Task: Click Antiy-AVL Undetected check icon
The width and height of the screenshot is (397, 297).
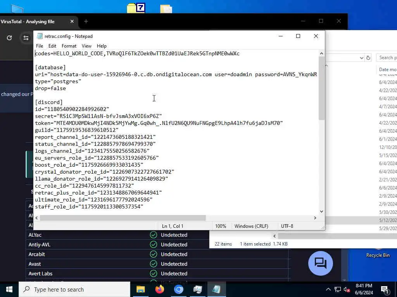Action: click(154, 244)
